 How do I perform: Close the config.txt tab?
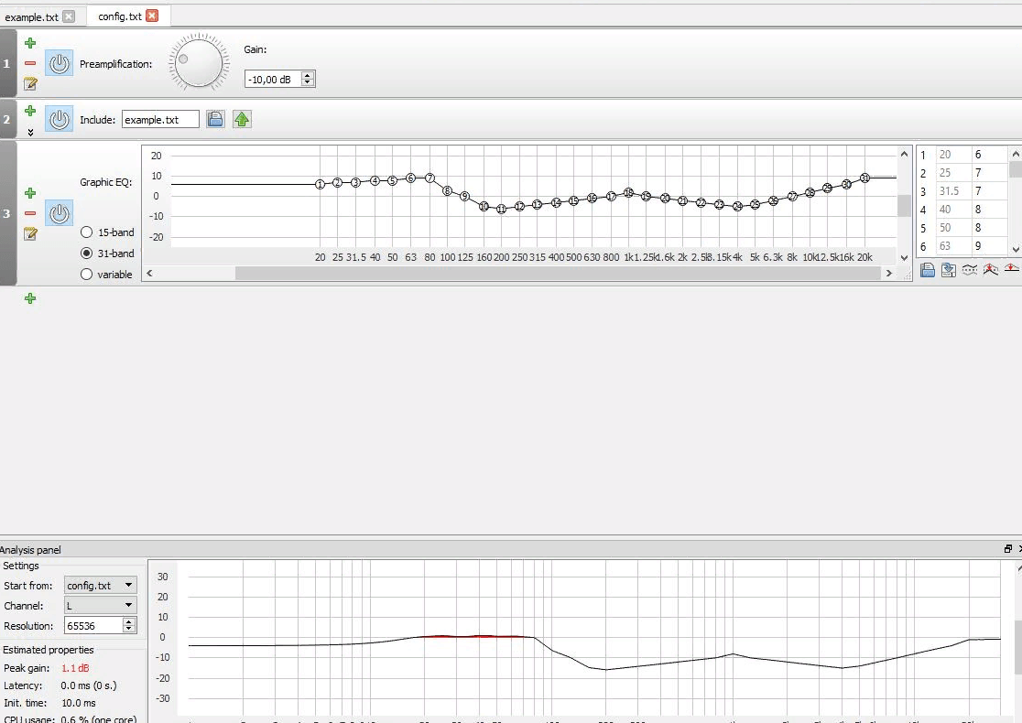[x=152, y=16]
